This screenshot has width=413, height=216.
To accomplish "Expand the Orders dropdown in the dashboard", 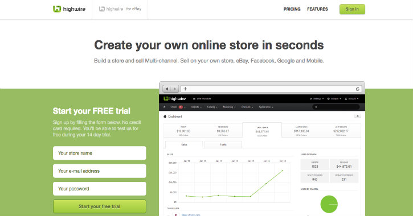I will coord(178,107).
